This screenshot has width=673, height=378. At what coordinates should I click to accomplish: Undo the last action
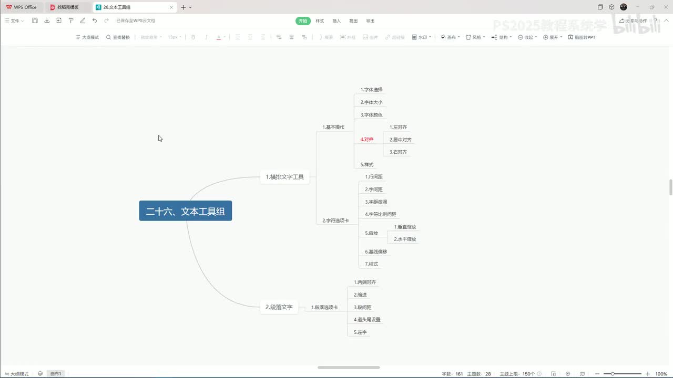click(x=95, y=20)
